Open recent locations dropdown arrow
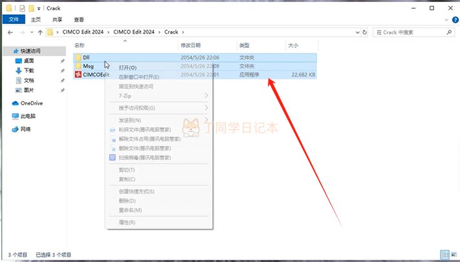 click(32, 32)
